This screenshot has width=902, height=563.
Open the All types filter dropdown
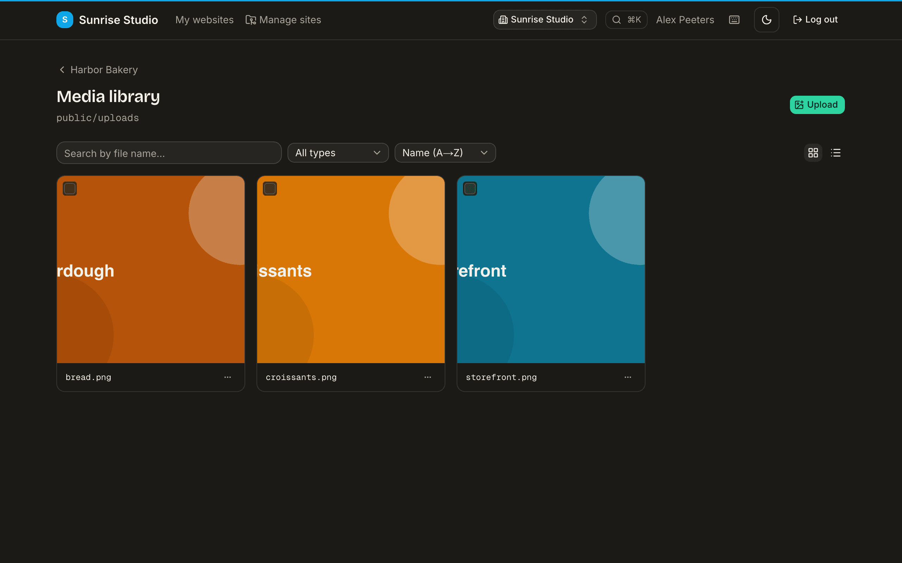(x=338, y=153)
